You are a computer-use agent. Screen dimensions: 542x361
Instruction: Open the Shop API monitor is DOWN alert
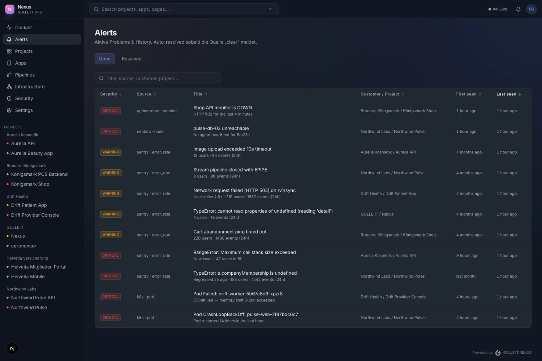click(x=313, y=111)
